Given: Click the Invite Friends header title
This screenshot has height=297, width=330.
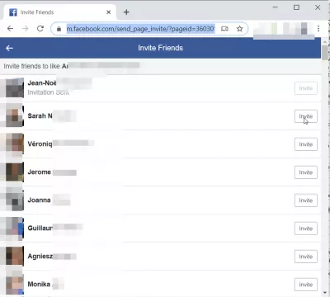Looking at the screenshot, I should coord(160,48).
